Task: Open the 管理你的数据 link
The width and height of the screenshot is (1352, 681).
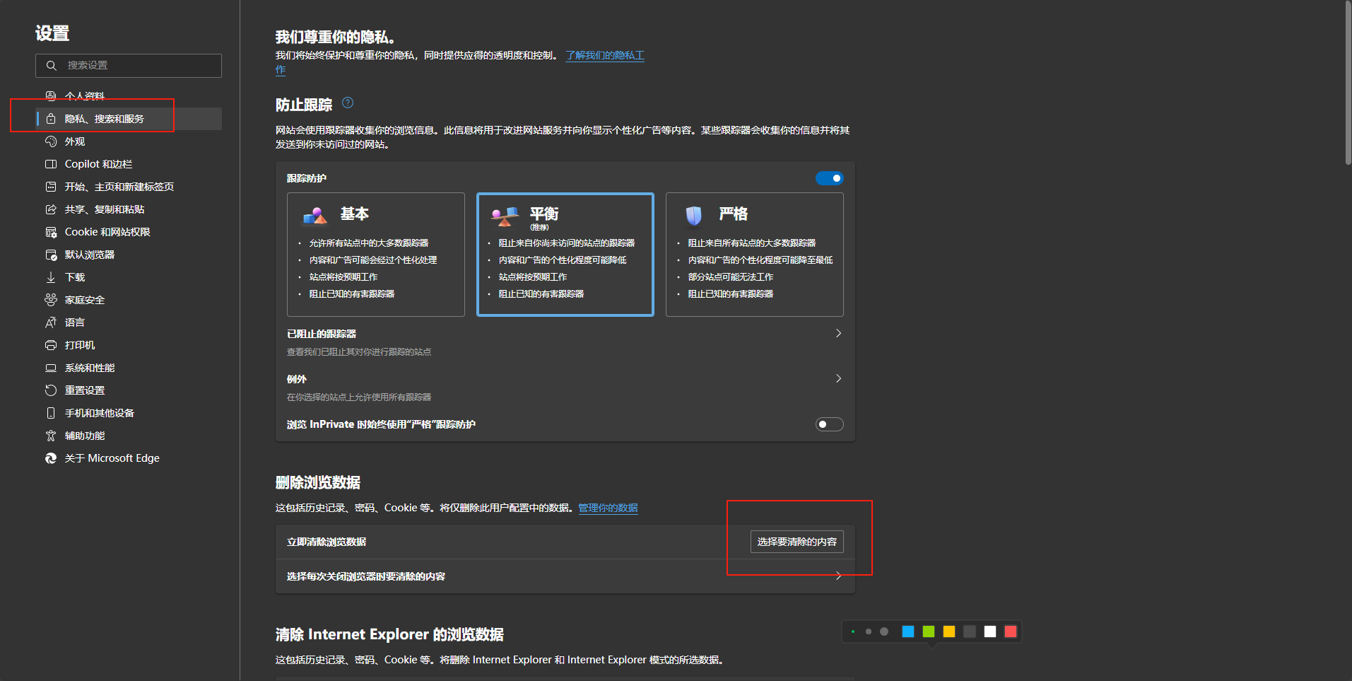Action: [x=608, y=508]
